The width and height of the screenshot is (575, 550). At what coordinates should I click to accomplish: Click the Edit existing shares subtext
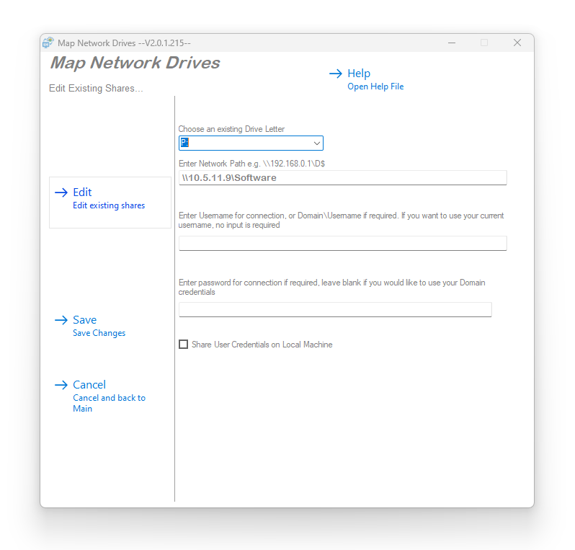pyautogui.click(x=109, y=205)
